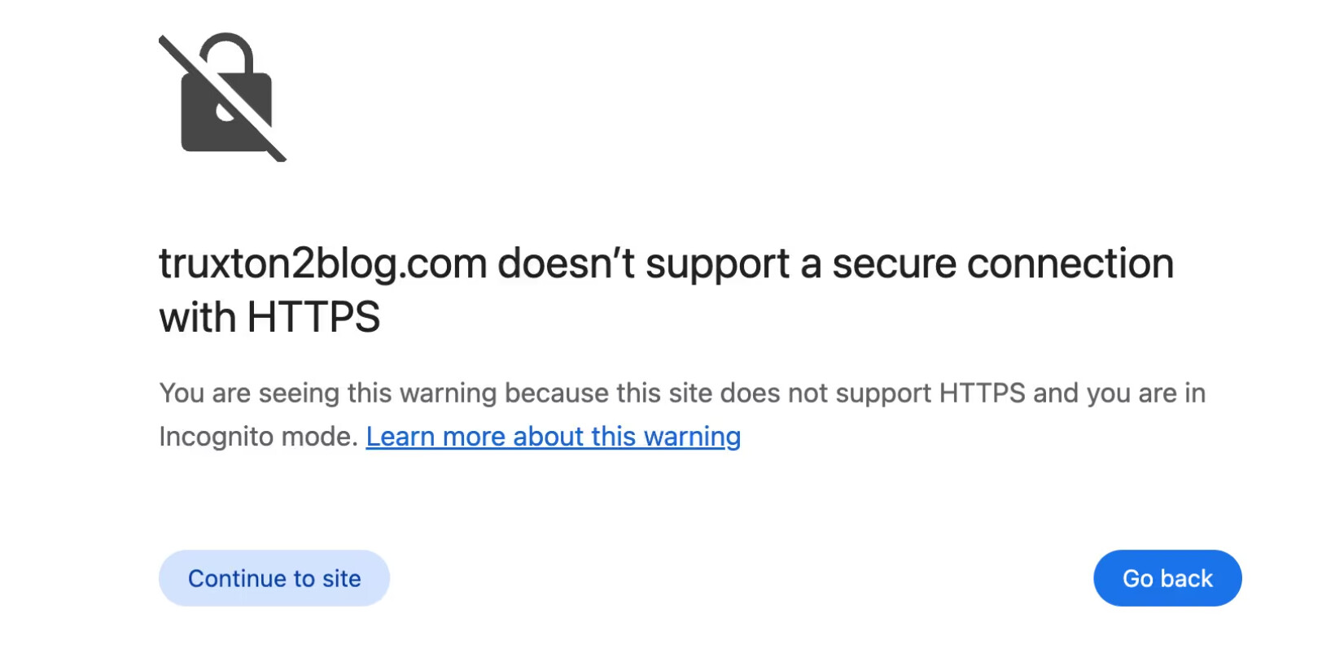Click the truxton2blog.com domain in the heading

323,264
